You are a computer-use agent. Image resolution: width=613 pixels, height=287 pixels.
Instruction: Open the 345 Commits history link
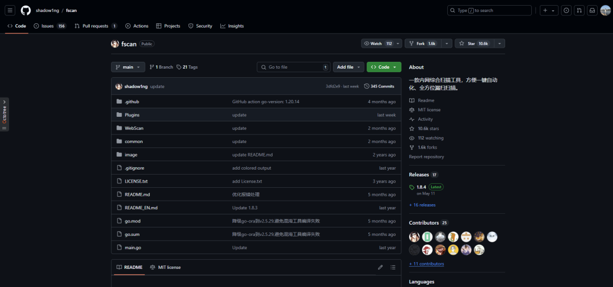379,86
